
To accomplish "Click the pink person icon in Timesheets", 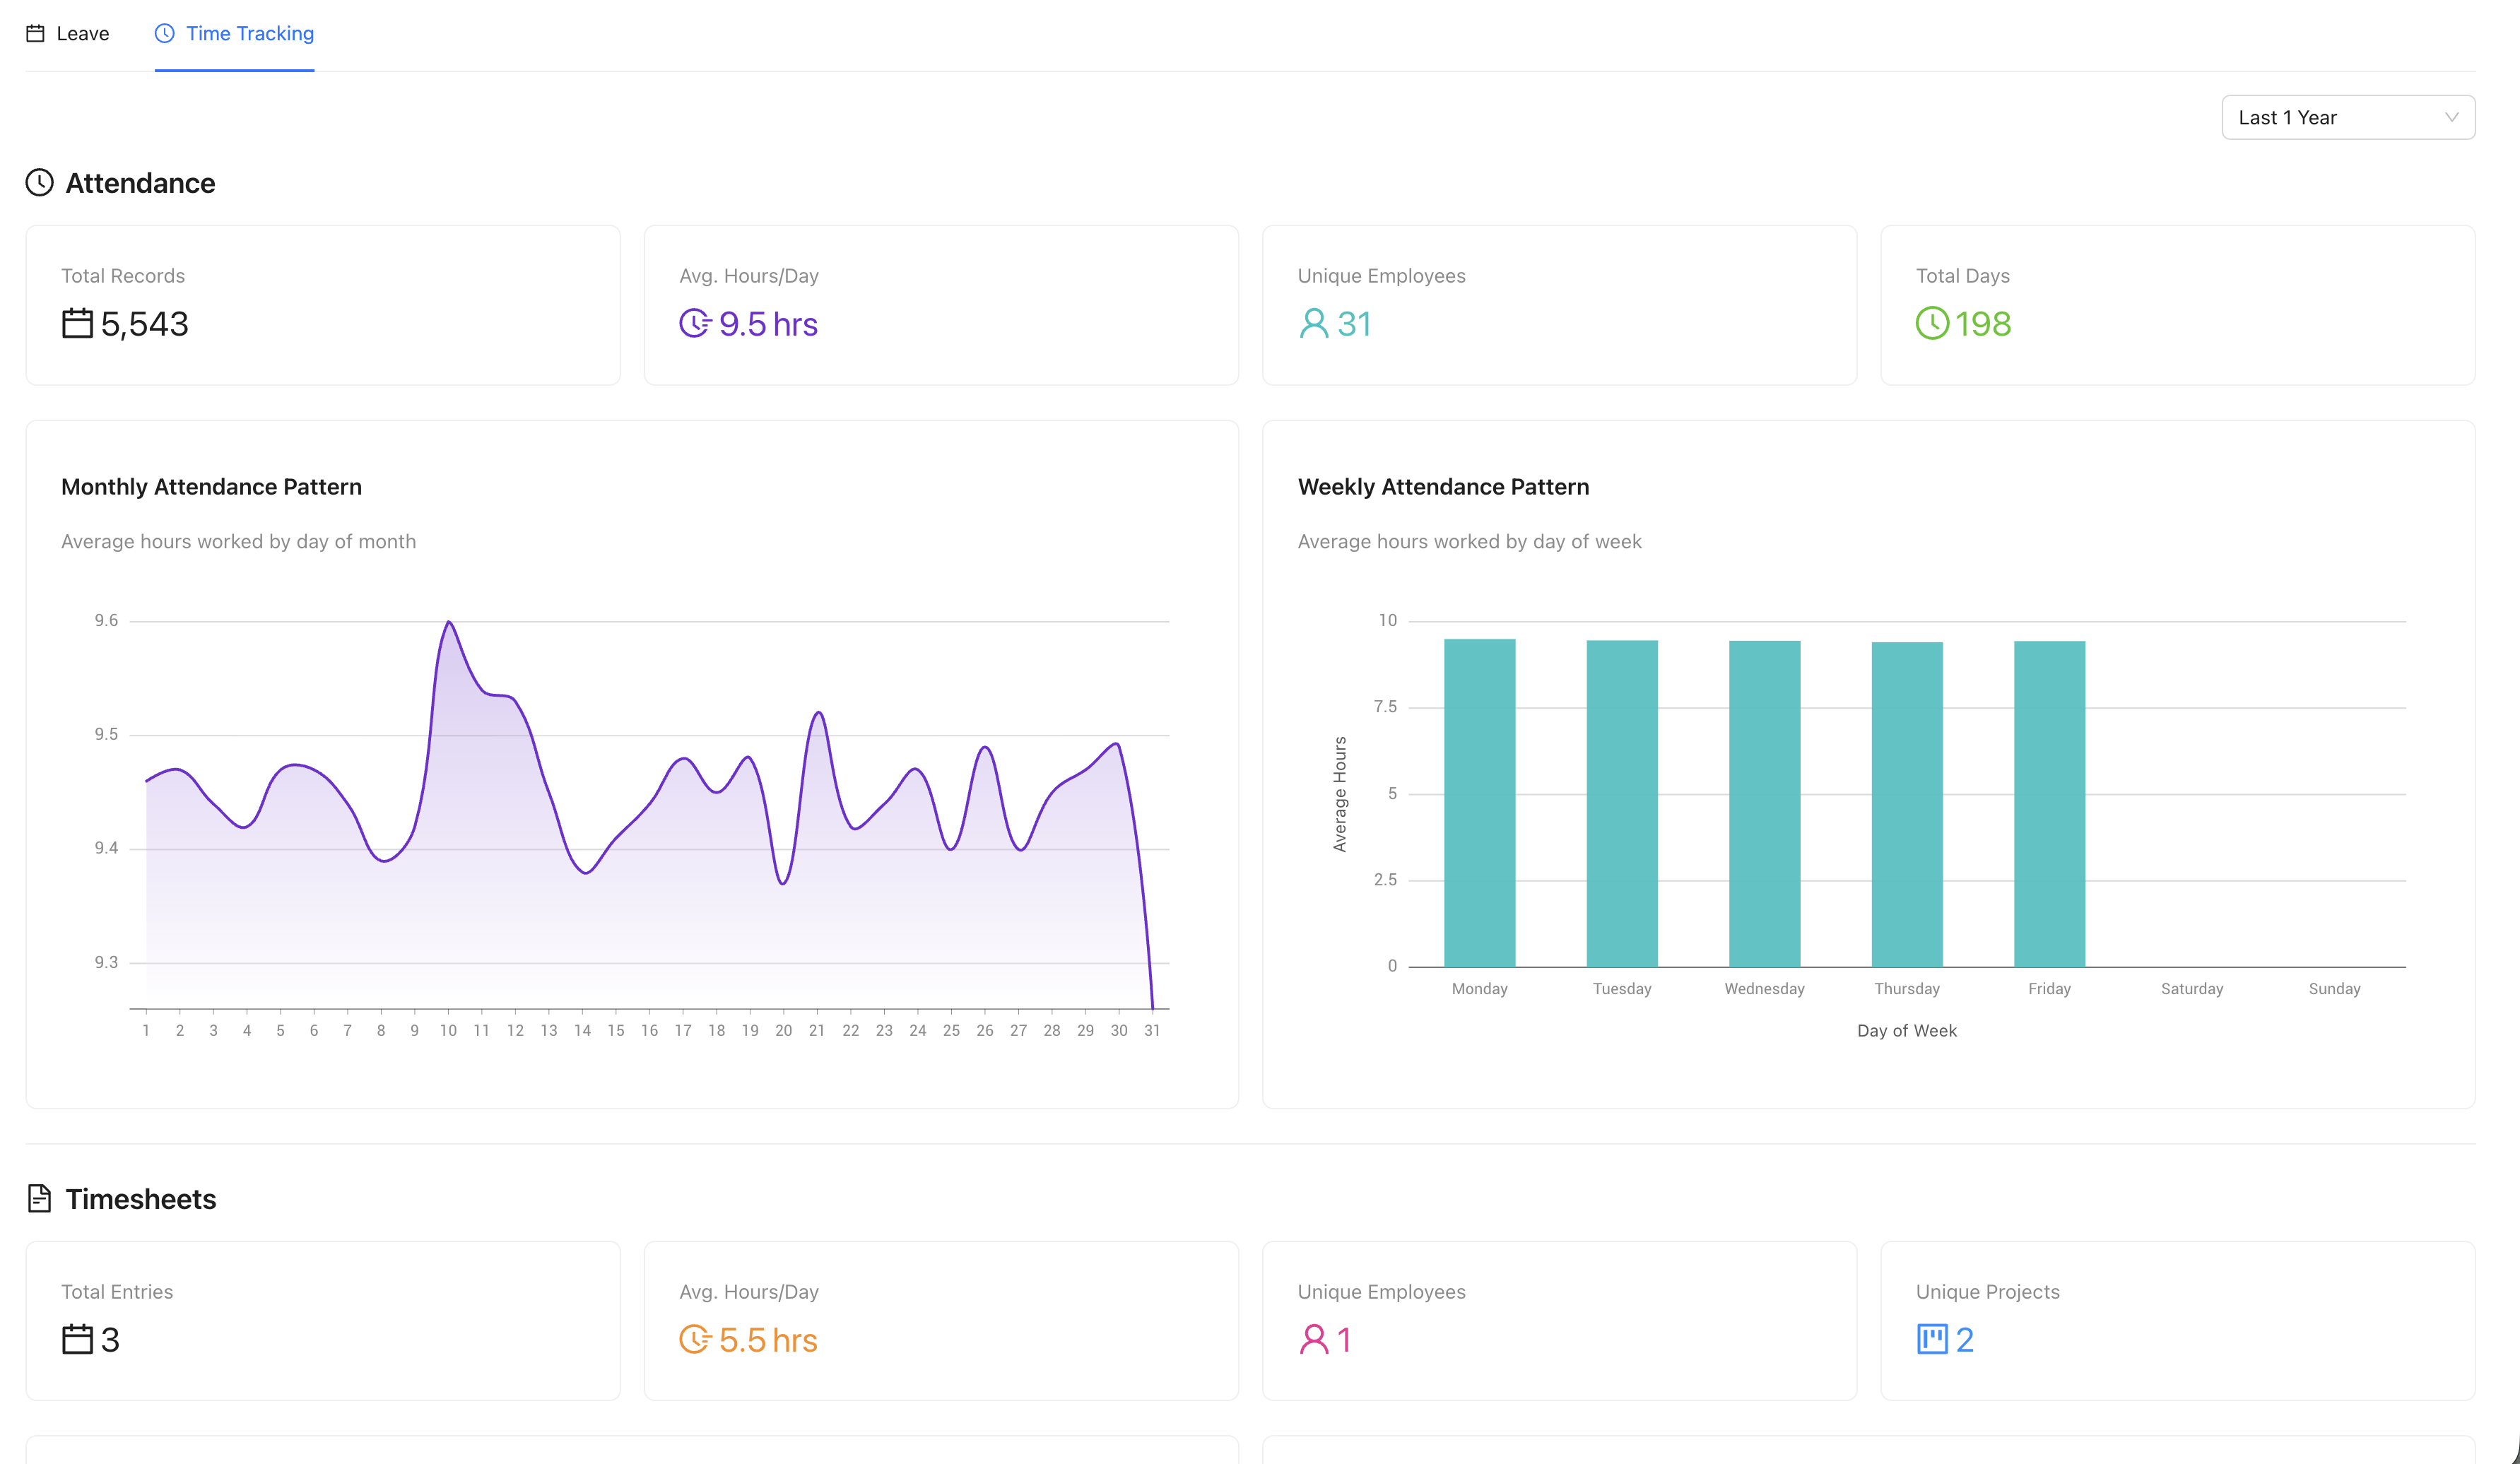I will tap(1313, 1339).
